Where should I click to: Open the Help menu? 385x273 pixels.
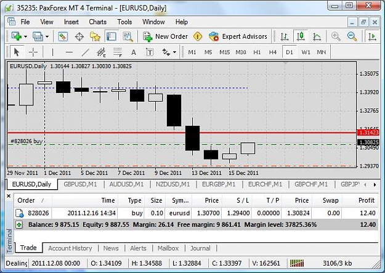click(182, 22)
